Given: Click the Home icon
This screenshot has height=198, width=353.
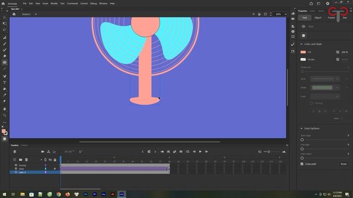Looking at the screenshot, I should click(3, 4).
